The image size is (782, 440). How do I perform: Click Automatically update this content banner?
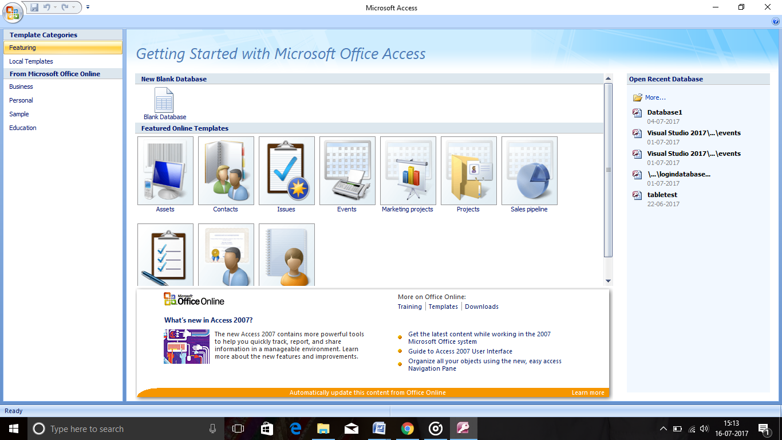click(x=368, y=392)
